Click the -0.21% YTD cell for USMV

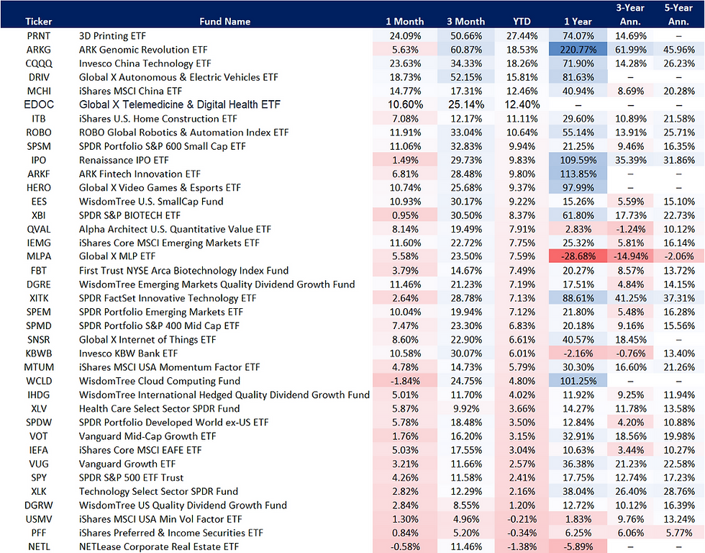point(522,519)
